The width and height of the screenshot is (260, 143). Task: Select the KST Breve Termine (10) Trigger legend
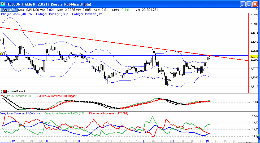56,96
